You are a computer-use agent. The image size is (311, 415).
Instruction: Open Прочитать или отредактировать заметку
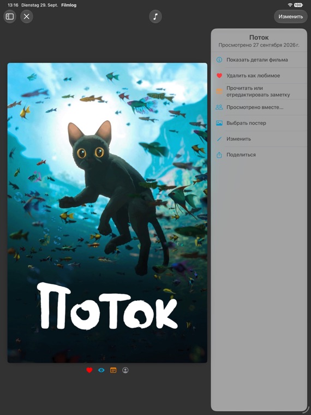pos(259,91)
